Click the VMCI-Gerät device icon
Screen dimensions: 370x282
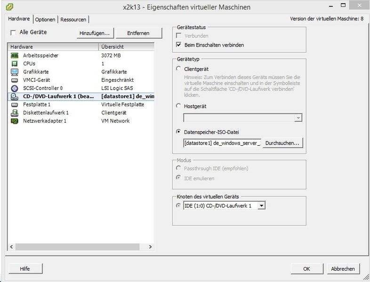point(15,80)
